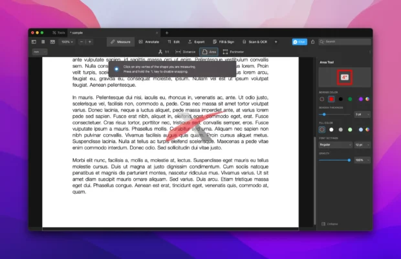The width and height of the screenshot is (401, 259).
Task: Select the Area measuring tool
Action: [x=209, y=52]
